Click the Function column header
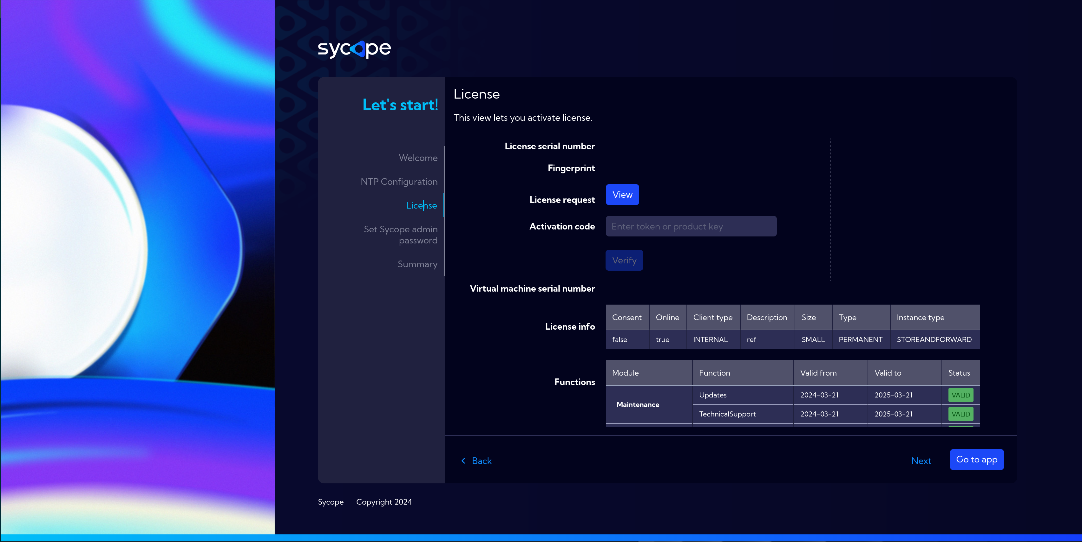The image size is (1082, 542). (x=743, y=373)
